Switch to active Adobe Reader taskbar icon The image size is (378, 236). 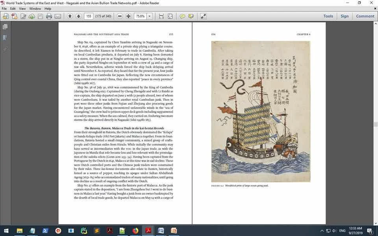(148, 231)
